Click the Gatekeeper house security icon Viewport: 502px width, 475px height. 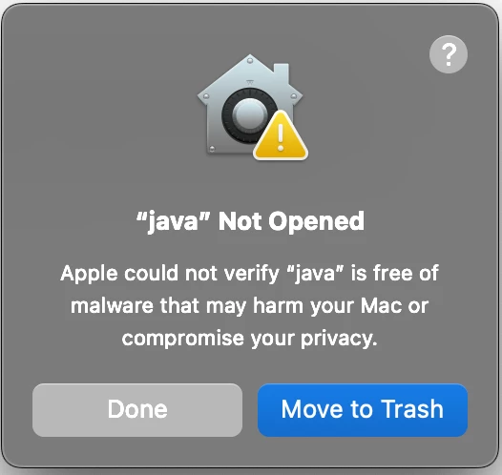tap(250, 105)
